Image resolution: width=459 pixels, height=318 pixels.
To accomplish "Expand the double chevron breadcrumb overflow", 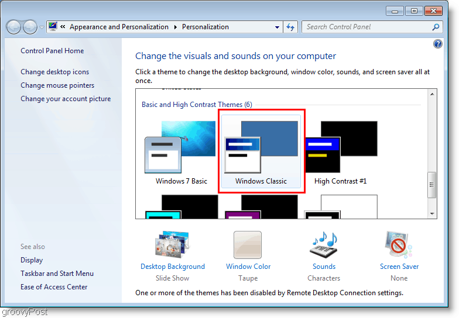I will [x=63, y=27].
